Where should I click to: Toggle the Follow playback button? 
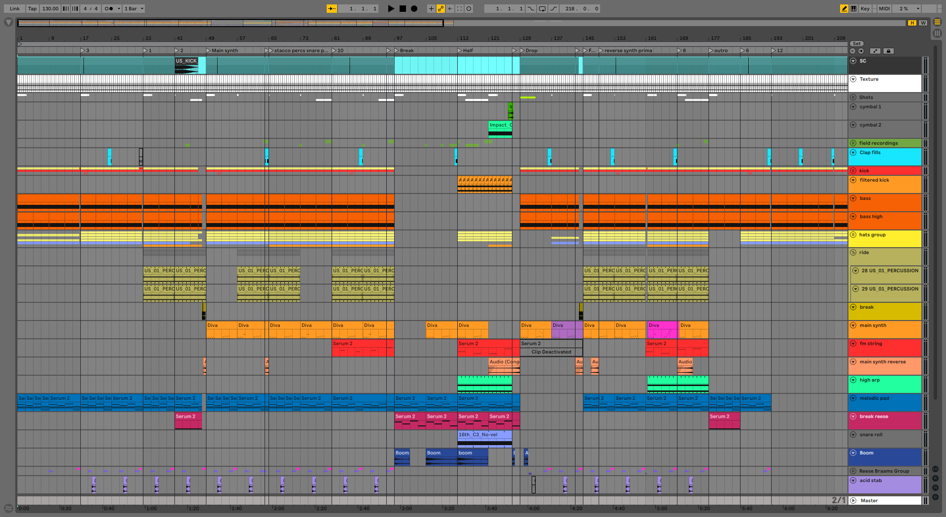[x=332, y=8]
